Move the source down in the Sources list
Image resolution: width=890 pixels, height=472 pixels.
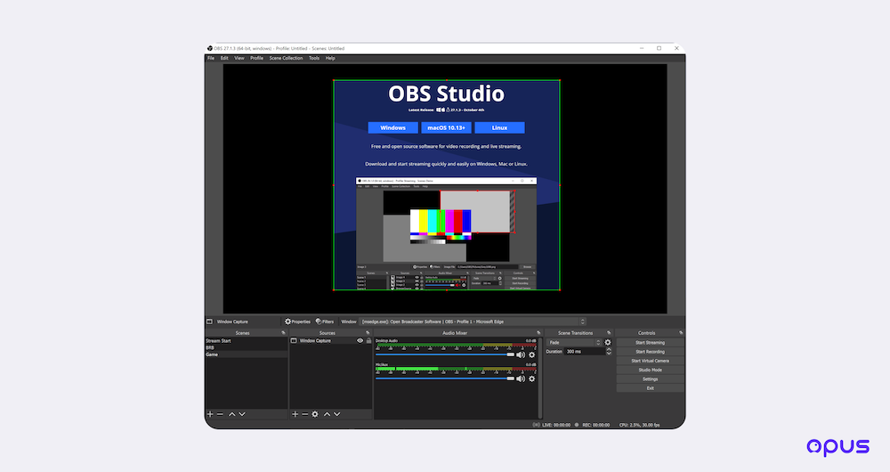pyautogui.click(x=337, y=414)
